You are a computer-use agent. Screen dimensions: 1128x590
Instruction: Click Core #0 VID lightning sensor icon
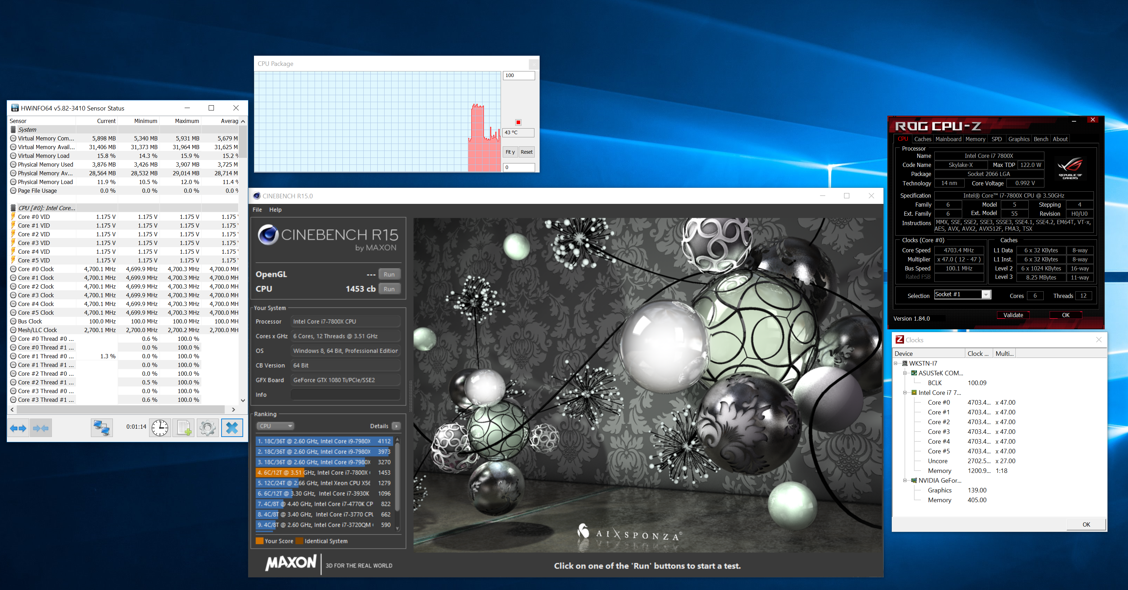tap(13, 217)
